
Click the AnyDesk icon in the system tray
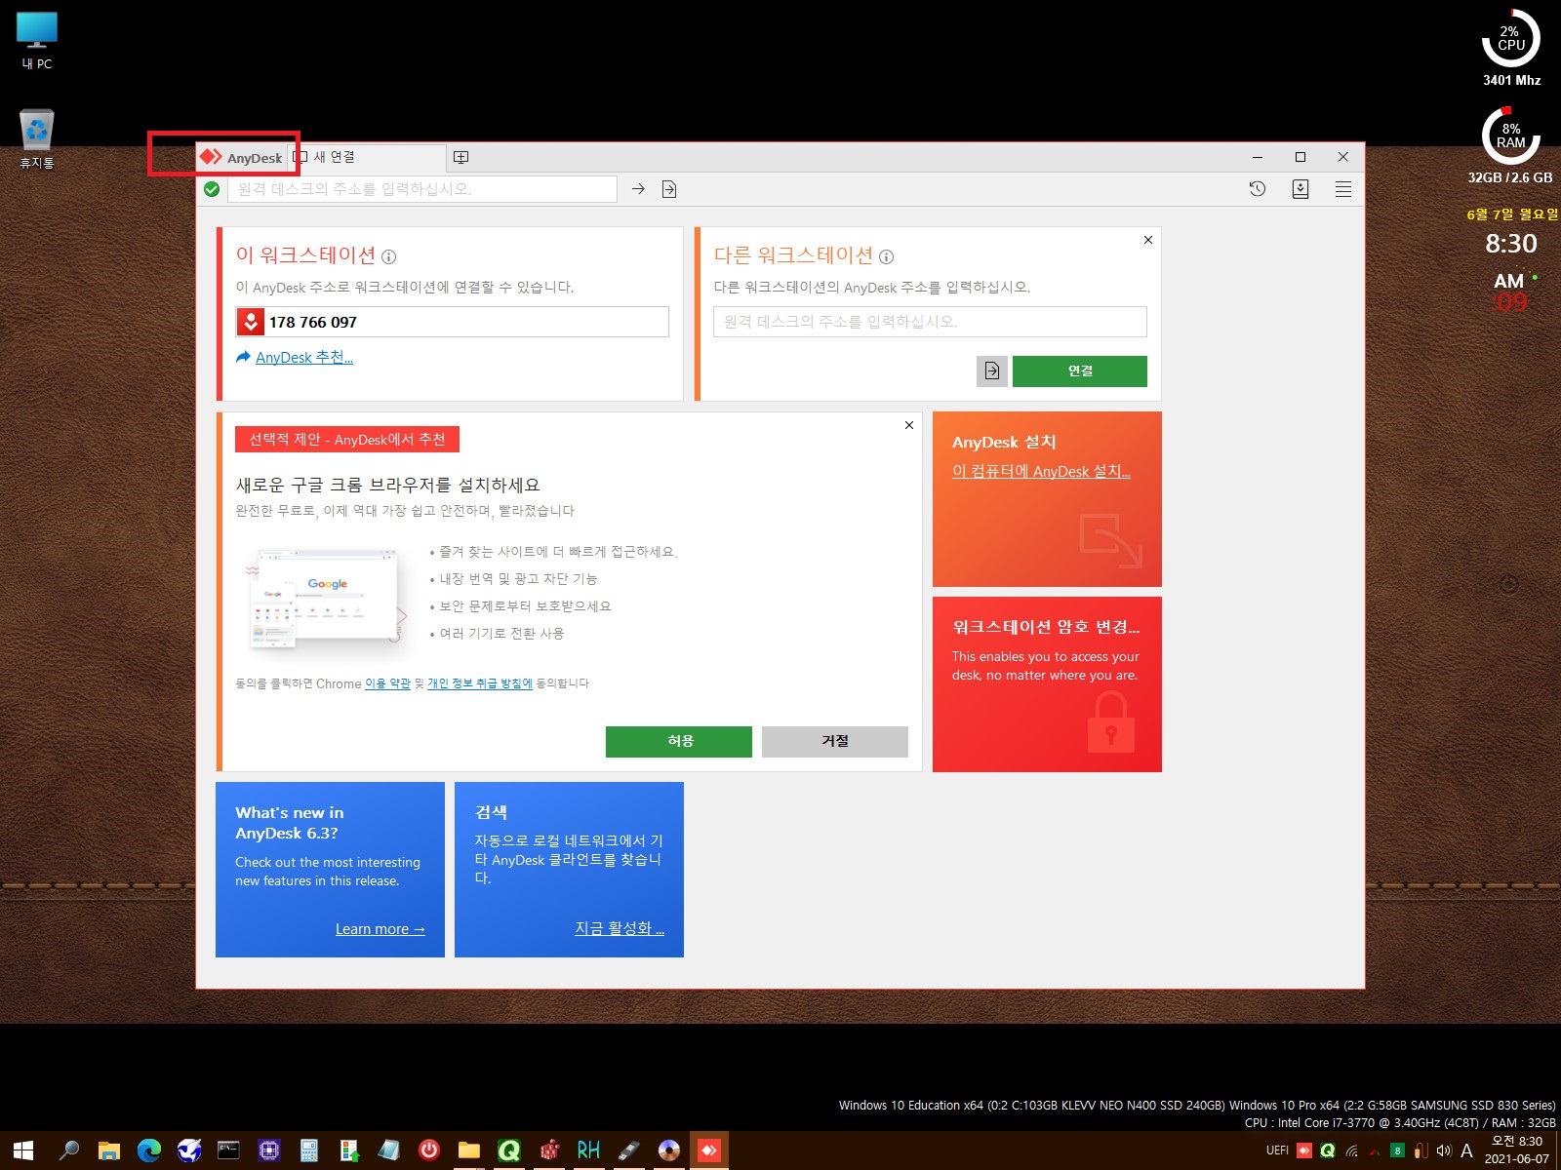click(x=1304, y=1150)
